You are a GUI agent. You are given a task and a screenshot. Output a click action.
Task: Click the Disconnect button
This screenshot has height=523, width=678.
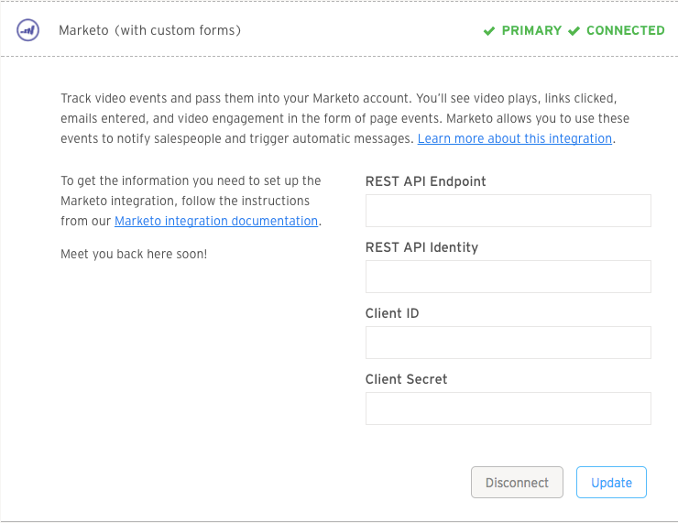[x=517, y=483]
